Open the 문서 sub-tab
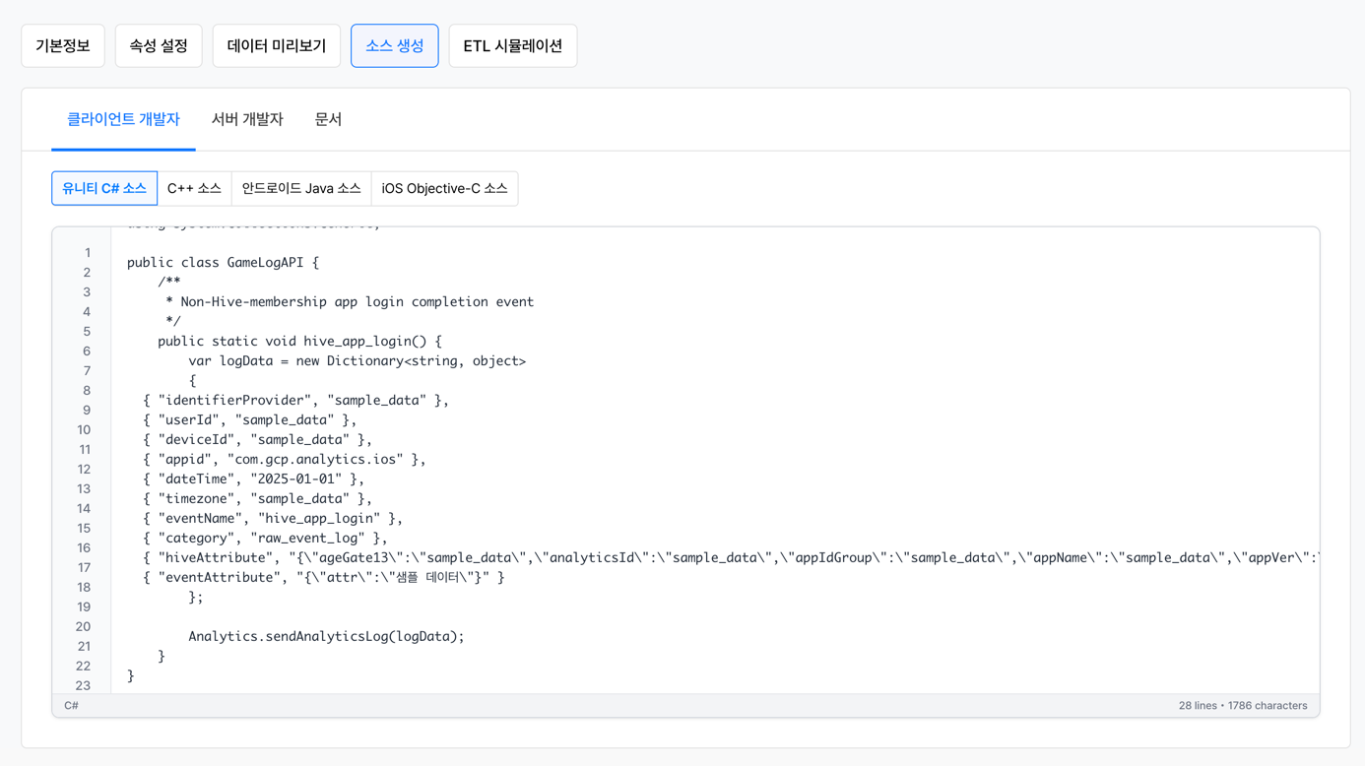1365x766 pixels. pyautogui.click(x=328, y=119)
